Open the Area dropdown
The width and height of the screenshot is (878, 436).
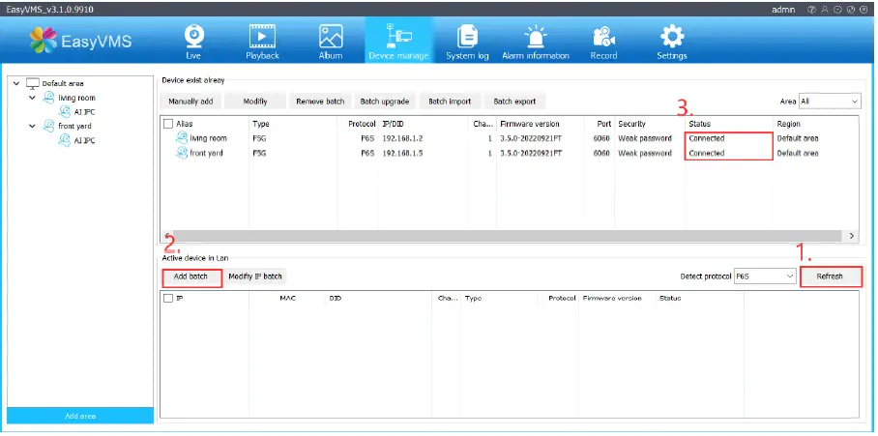pyautogui.click(x=830, y=102)
